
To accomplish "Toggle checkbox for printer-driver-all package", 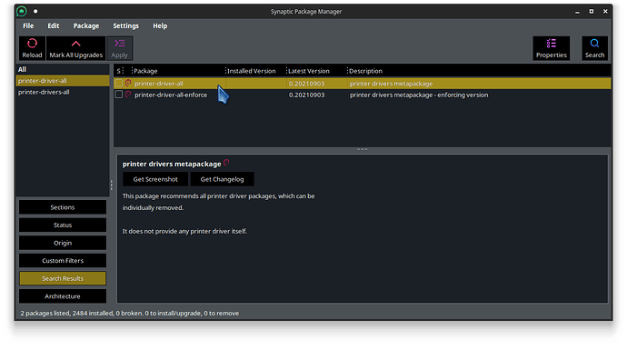I will (119, 84).
